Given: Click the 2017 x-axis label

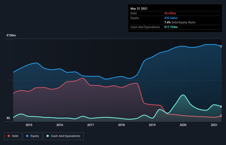Looking at the screenshot, I should tap(91, 125).
